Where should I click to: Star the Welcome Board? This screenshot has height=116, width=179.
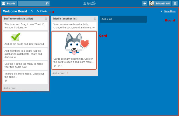point(32,11)
